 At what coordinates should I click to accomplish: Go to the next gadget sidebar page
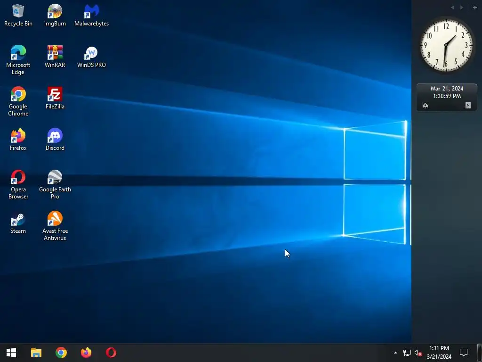(462, 8)
